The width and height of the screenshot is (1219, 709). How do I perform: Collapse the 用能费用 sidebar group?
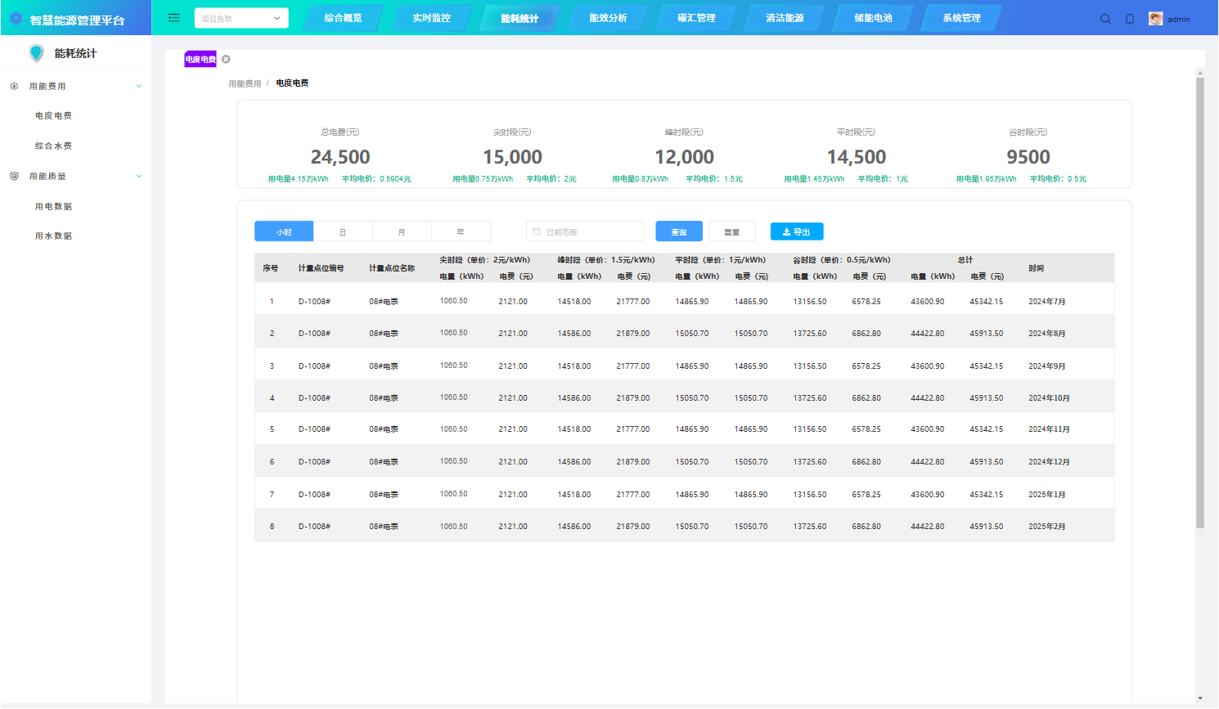pos(139,86)
